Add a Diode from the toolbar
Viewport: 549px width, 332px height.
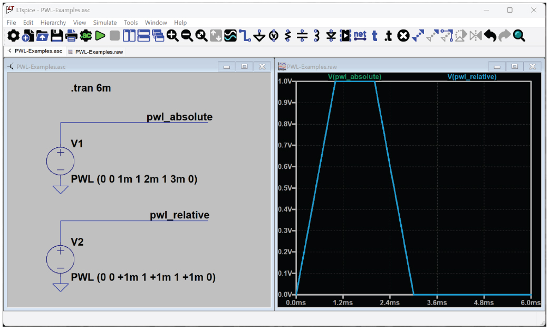click(x=331, y=36)
